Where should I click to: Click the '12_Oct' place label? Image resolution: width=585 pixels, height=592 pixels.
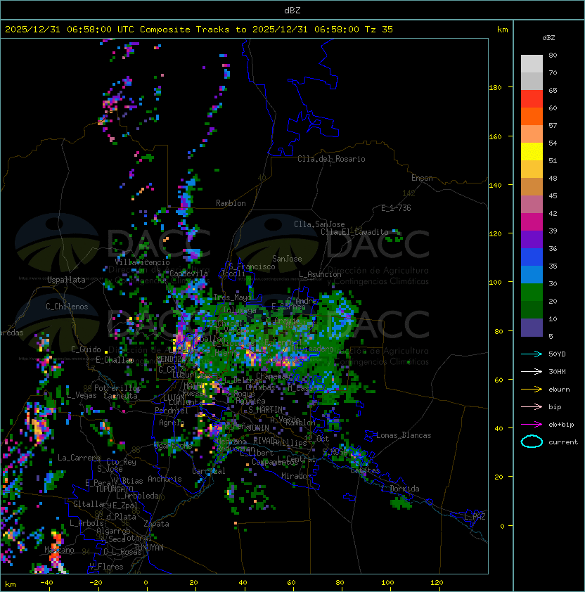(316, 438)
